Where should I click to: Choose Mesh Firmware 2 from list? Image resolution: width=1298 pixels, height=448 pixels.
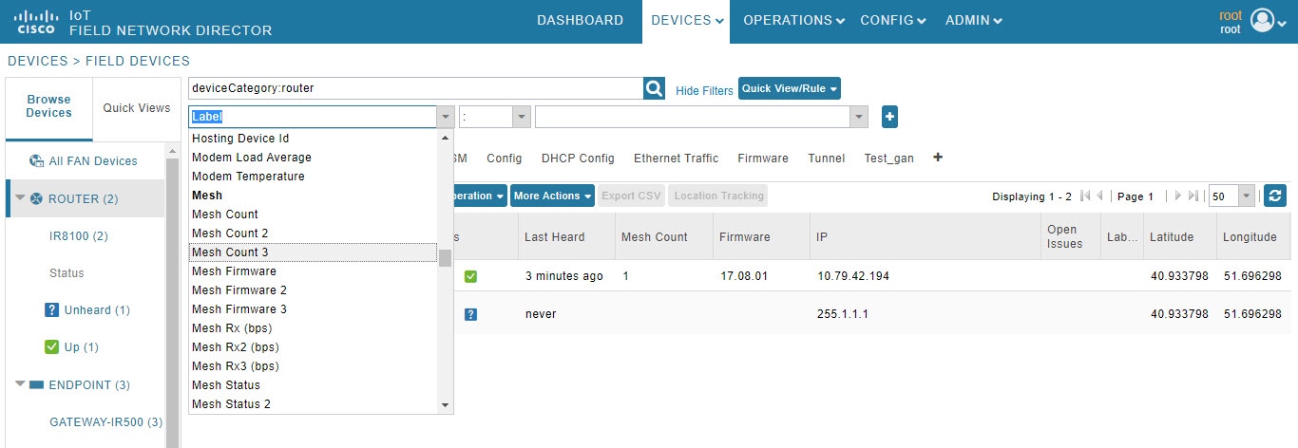[314, 290]
